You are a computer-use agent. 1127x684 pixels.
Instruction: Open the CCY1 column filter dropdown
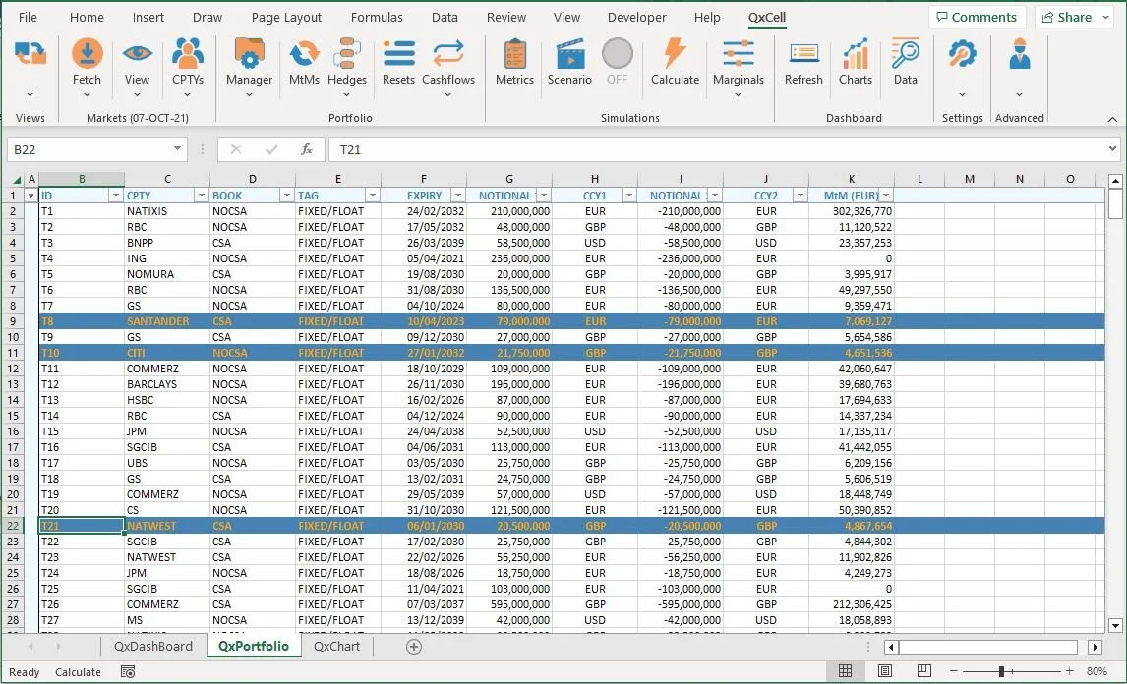click(629, 196)
